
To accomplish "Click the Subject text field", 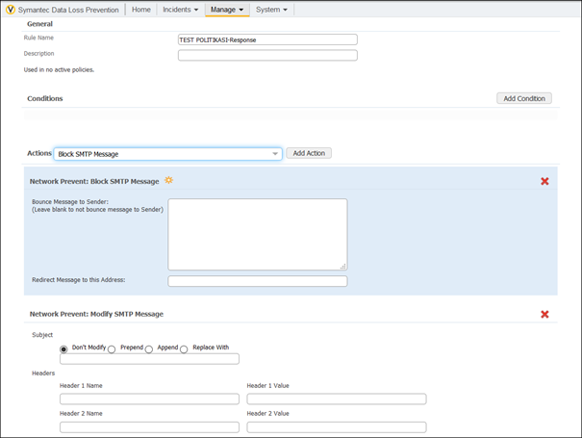I will point(149,359).
